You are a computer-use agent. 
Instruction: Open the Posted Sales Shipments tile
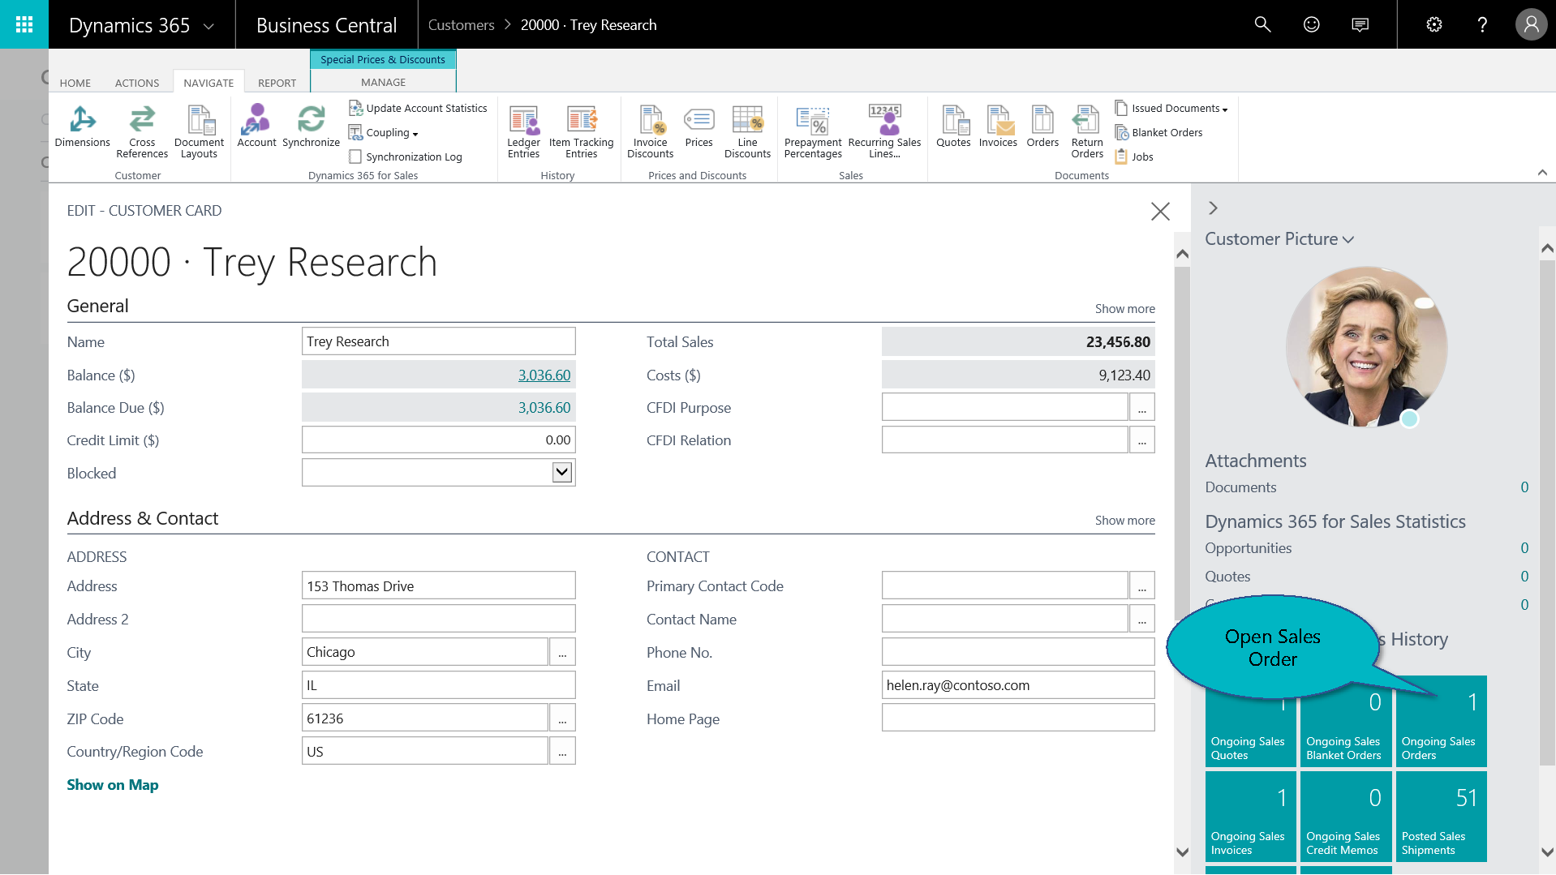[x=1440, y=816]
